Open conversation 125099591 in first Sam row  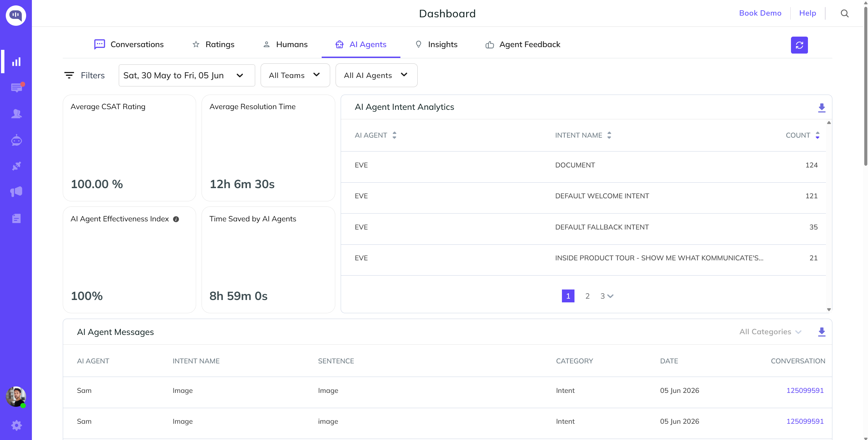coord(805,391)
